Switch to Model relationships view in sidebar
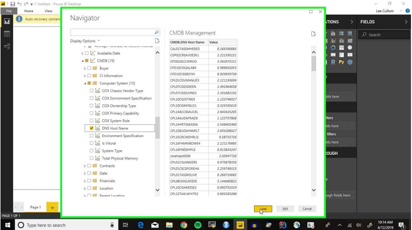 coord(7,47)
